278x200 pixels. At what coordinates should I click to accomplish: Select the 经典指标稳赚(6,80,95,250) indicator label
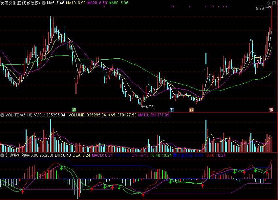click(x=29, y=155)
